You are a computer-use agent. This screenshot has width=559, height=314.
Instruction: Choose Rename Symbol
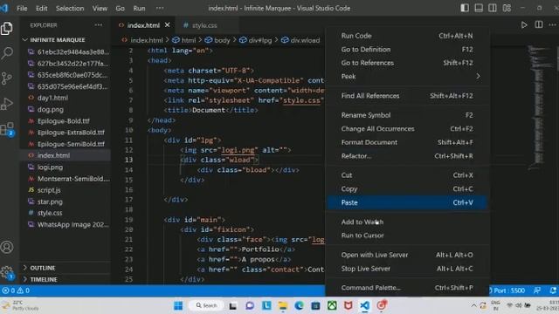click(407, 115)
